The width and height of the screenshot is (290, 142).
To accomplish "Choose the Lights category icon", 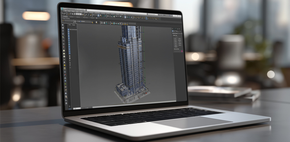I will 175,31.
